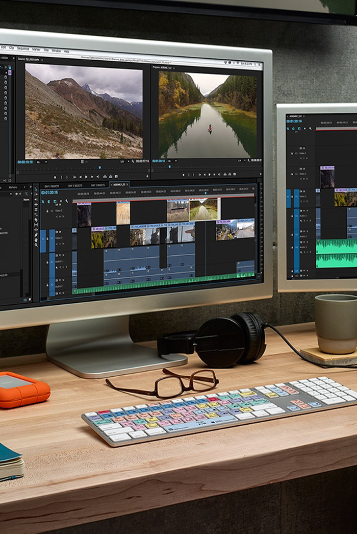The width and height of the screenshot is (357, 534).
Task: Open the Markers panel tab
Action: 13,187
